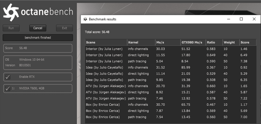This screenshot has width=261, height=124.
Task: Toggle the Enable RTX checkbox
Action: click(x=8, y=77)
